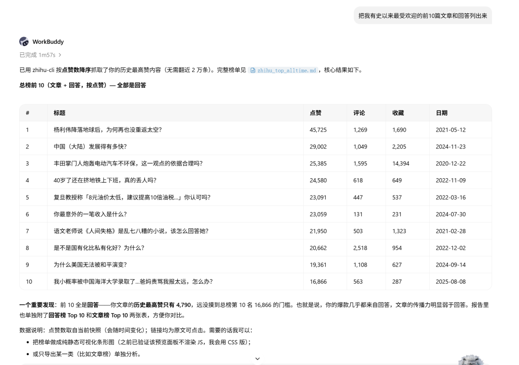Select the row titled 杨利伟降落地球后
This screenshot has width=519, height=365.
(256, 130)
